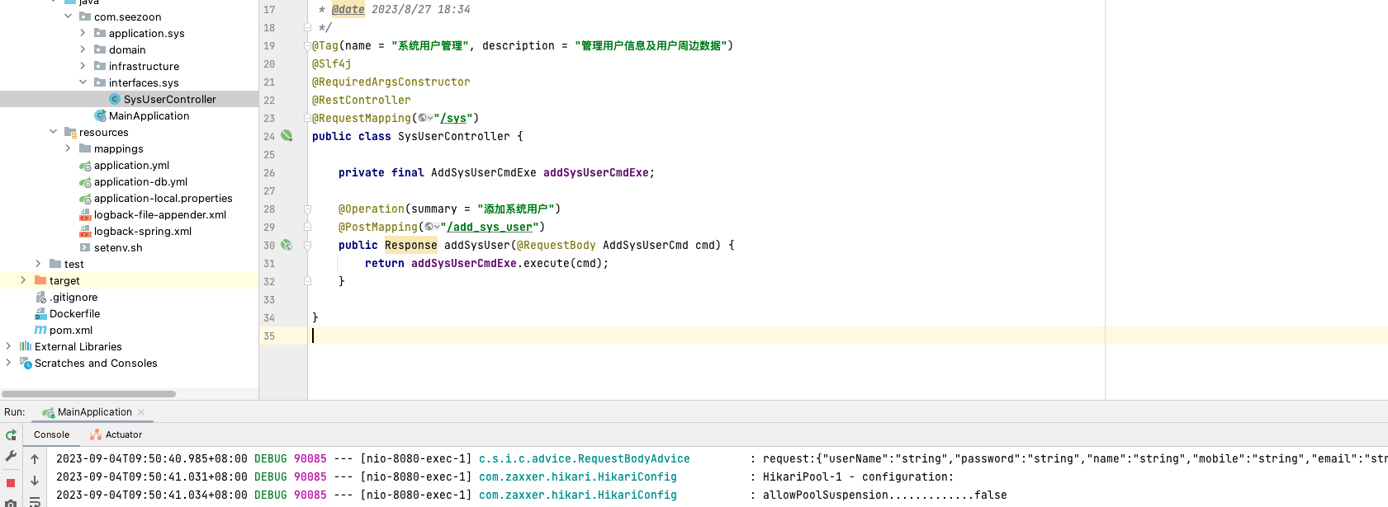
Task: Select the Dockerfile entry
Action: [x=74, y=313]
